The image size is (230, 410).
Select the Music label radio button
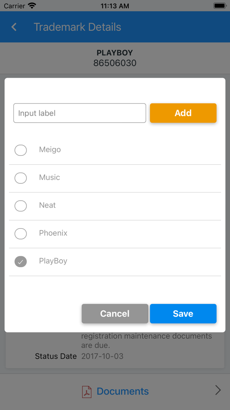21,178
